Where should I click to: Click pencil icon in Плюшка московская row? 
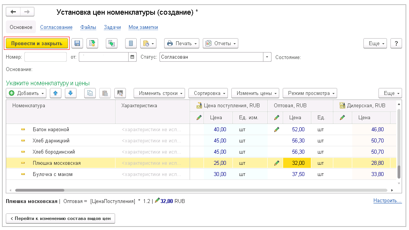[277, 163]
